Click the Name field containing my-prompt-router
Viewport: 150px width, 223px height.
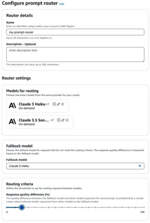(x=75, y=32)
